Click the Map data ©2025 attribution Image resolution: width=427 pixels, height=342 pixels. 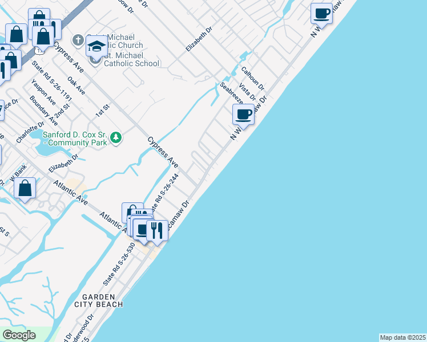pos(402,337)
